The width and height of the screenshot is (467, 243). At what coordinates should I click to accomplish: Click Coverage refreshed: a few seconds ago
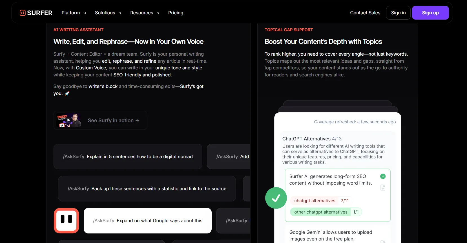coord(355,122)
